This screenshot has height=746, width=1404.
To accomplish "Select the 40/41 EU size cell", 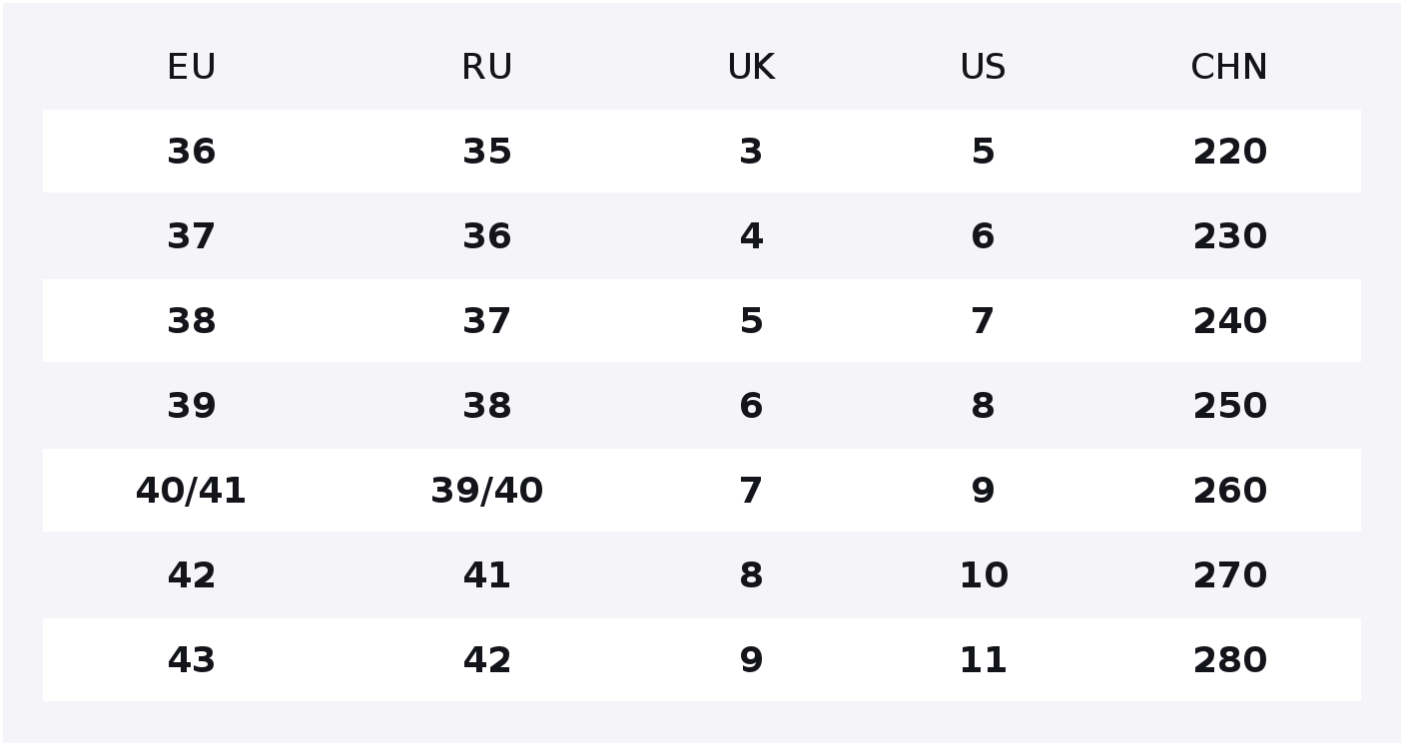I will tap(191, 491).
